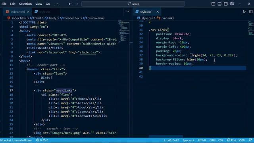Click the Run play icon
This screenshot has height=143, width=254.
coord(244,12)
